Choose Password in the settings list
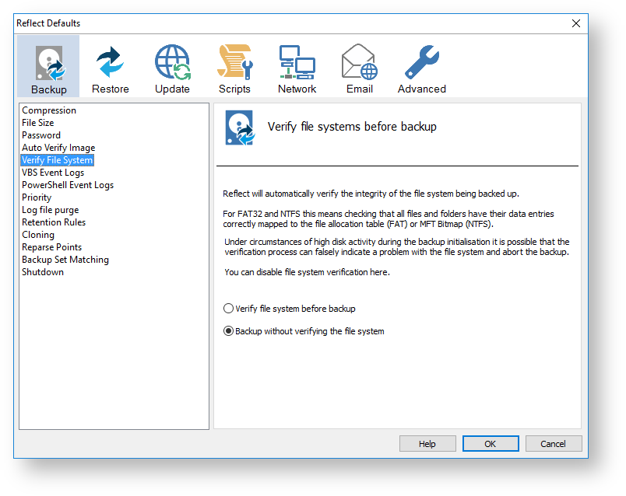The width and height of the screenshot is (626, 496). tap(41, 135)
